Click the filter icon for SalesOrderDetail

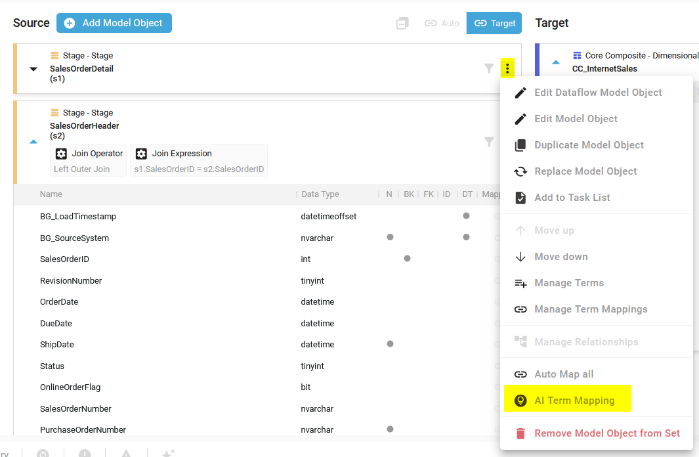point(489,68)
